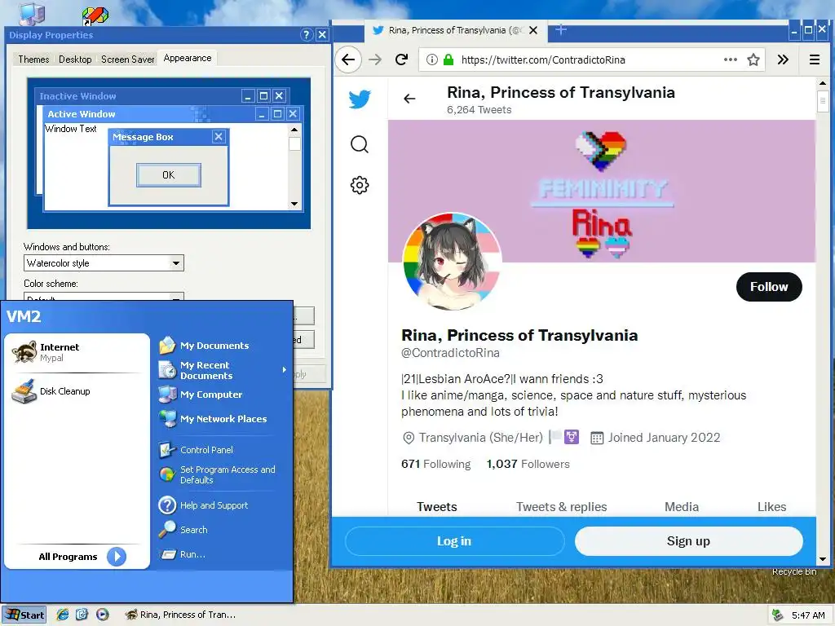Viewport: 835px width, 626px height.
Task: Launch Internet Explorer quick launch icon
Action: 63,615
